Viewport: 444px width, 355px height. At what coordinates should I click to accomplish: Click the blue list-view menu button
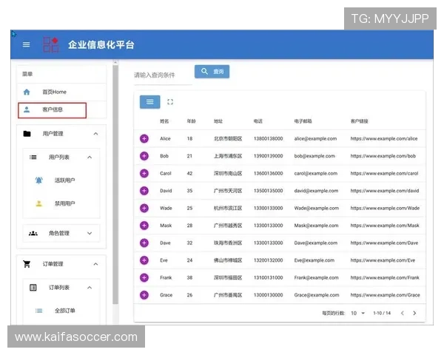[150, 102]
